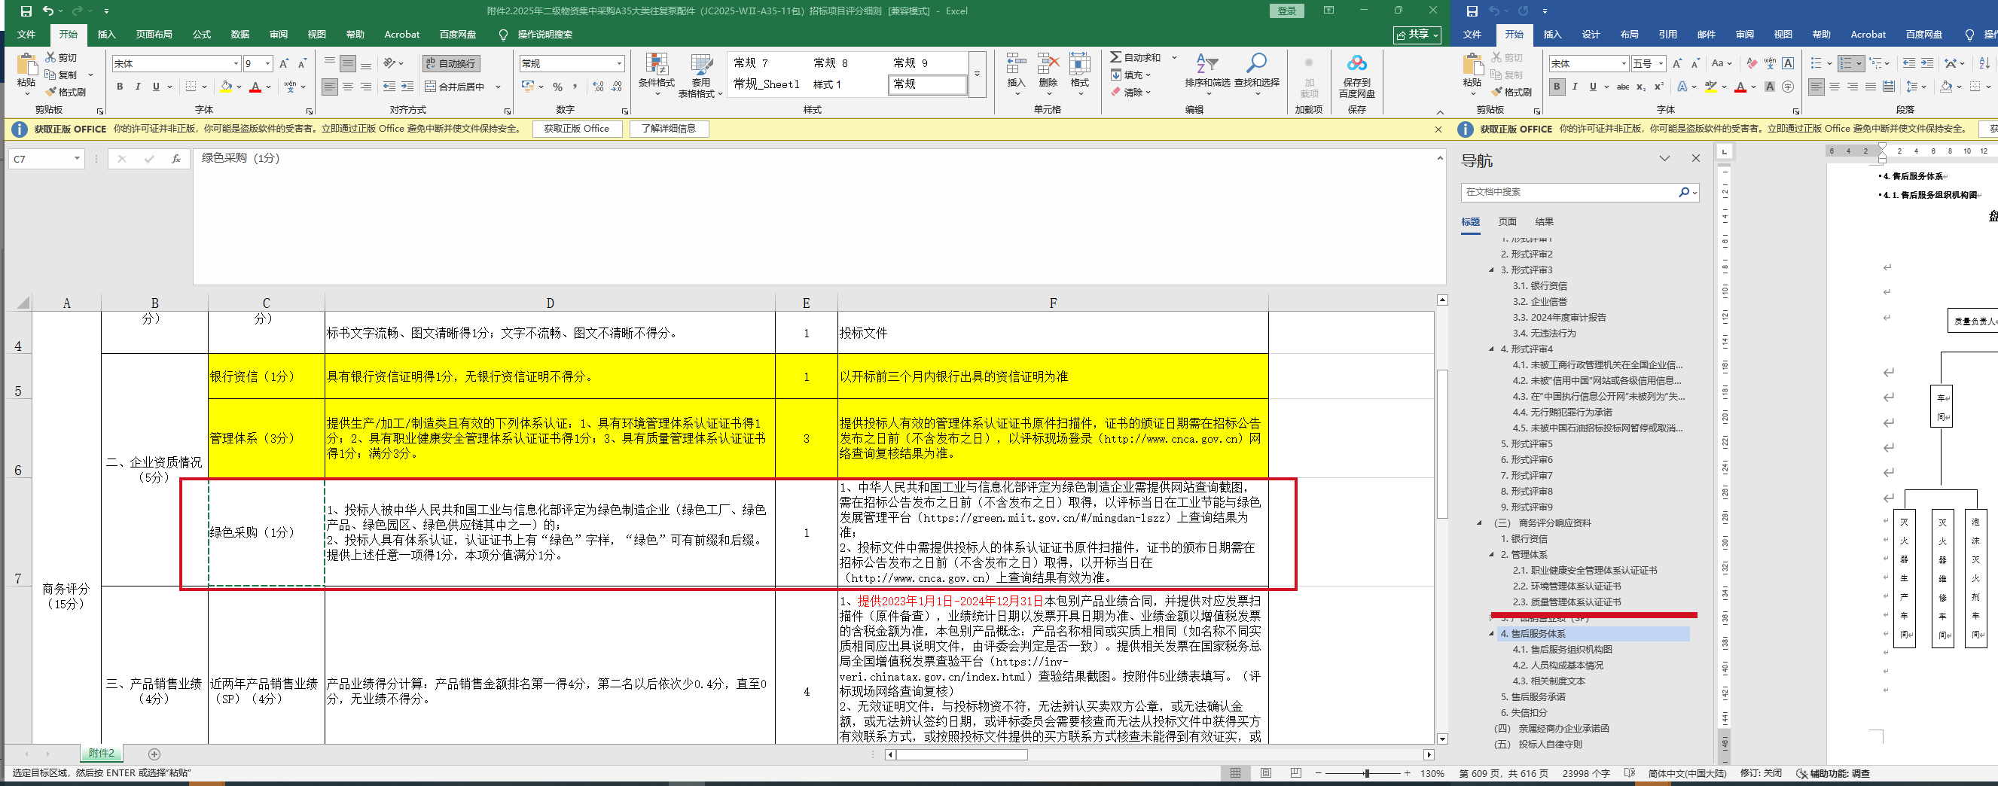Viewport: 1998px width, 786px height.
Task: Click Word's character border A icon
Action: 1788,63
